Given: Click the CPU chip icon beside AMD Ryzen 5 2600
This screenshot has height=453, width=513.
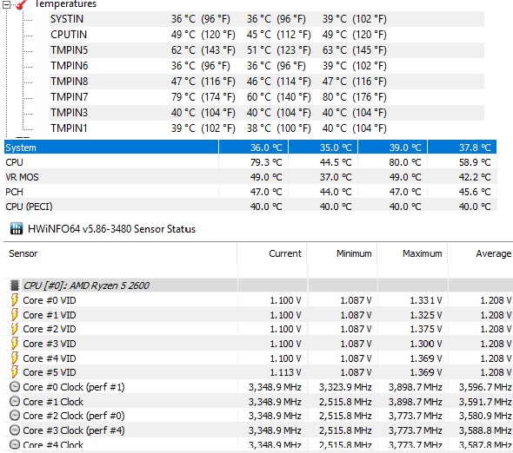Looking at the screenshot, I should pyautogui.click(x=15, y=286).
